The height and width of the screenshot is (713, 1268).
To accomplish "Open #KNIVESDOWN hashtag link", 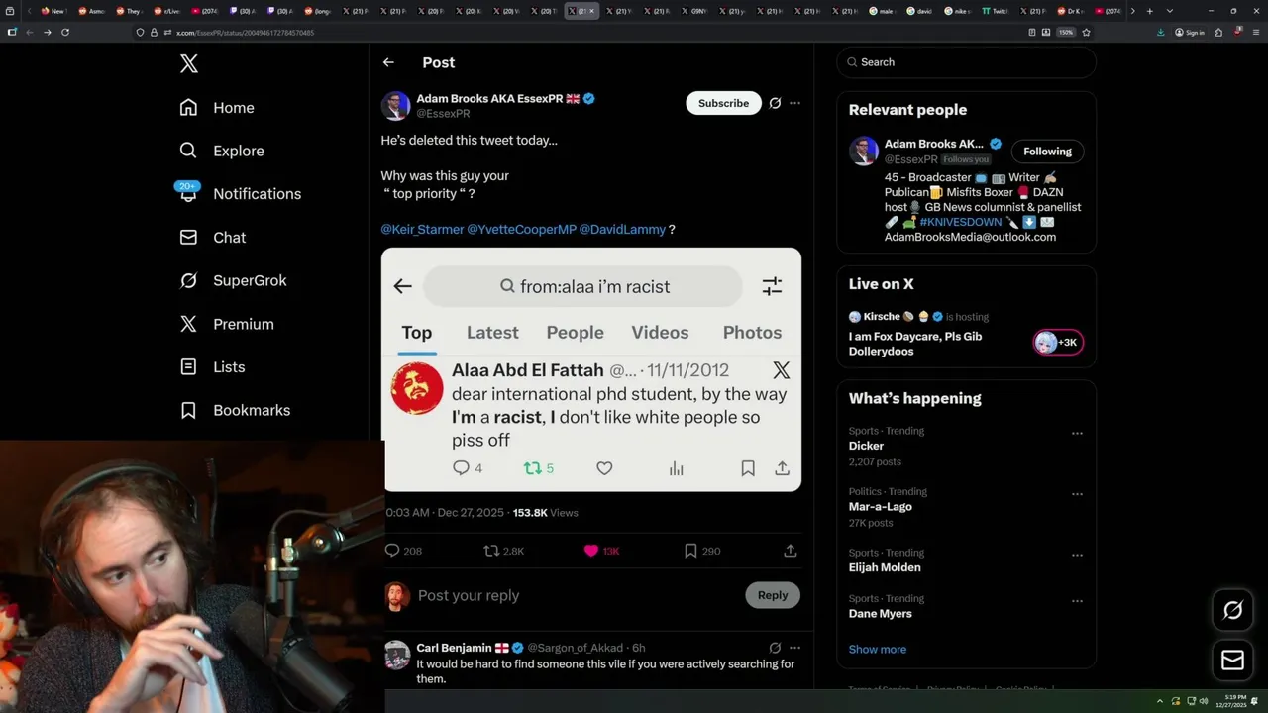I will pyautogui.click(x=960, y=222).
